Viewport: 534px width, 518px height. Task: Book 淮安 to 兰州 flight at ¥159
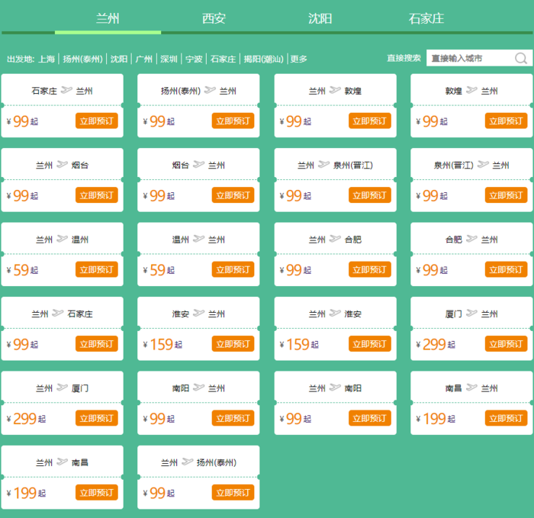pos(233,344)
